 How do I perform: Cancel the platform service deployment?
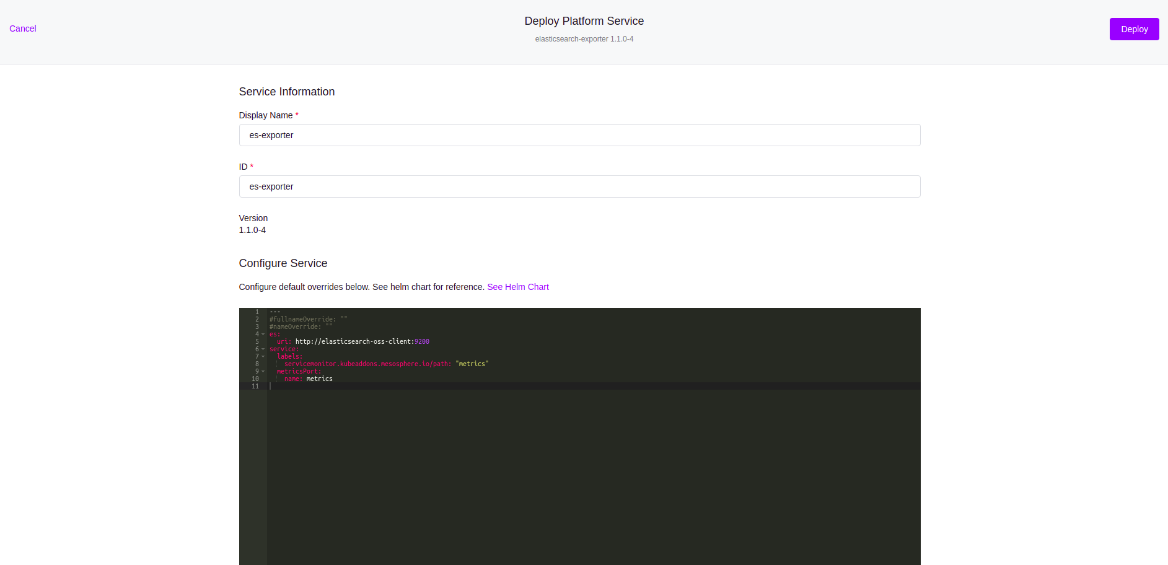click(x=23, y=28)
